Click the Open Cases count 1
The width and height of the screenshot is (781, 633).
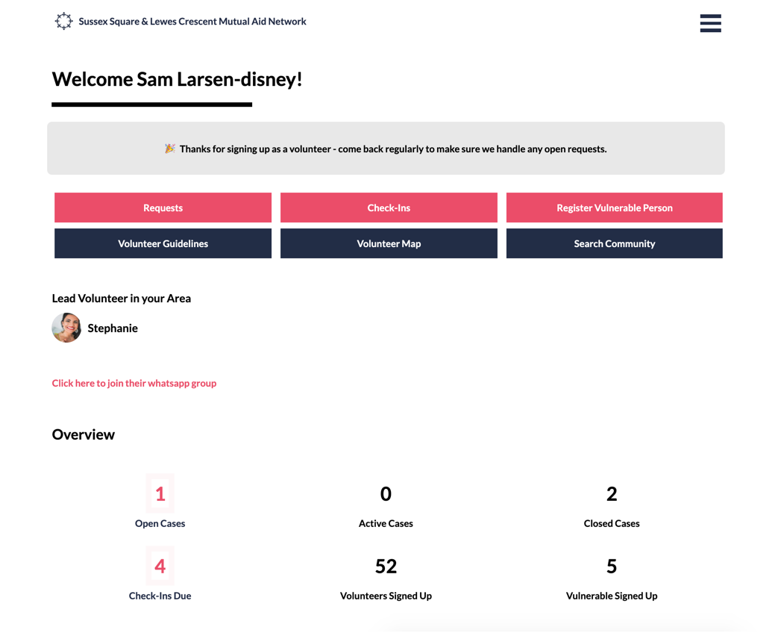click(x=160, y=493)
